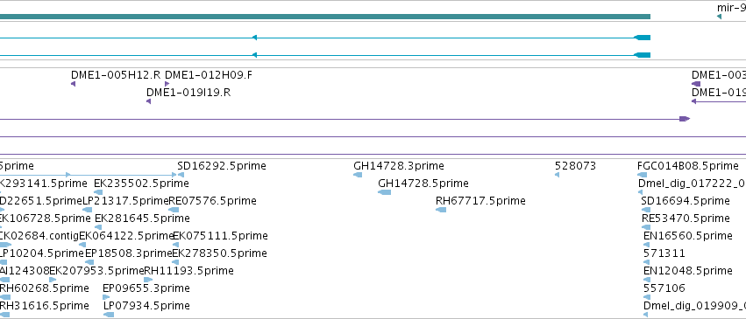Select the EP09655.3prime feature glyph
Viewport: 746px width, 319px height.
pyautogui.click(x=106, y=297)
